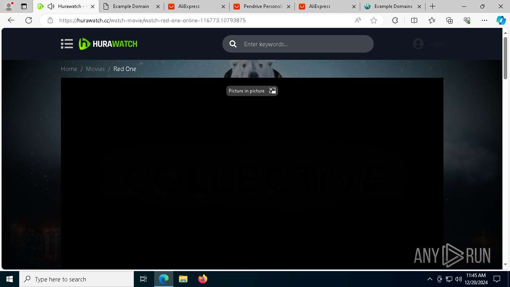Open Browser essentials heart icon
The image size is (510, 287).
[x=467, y=20]
